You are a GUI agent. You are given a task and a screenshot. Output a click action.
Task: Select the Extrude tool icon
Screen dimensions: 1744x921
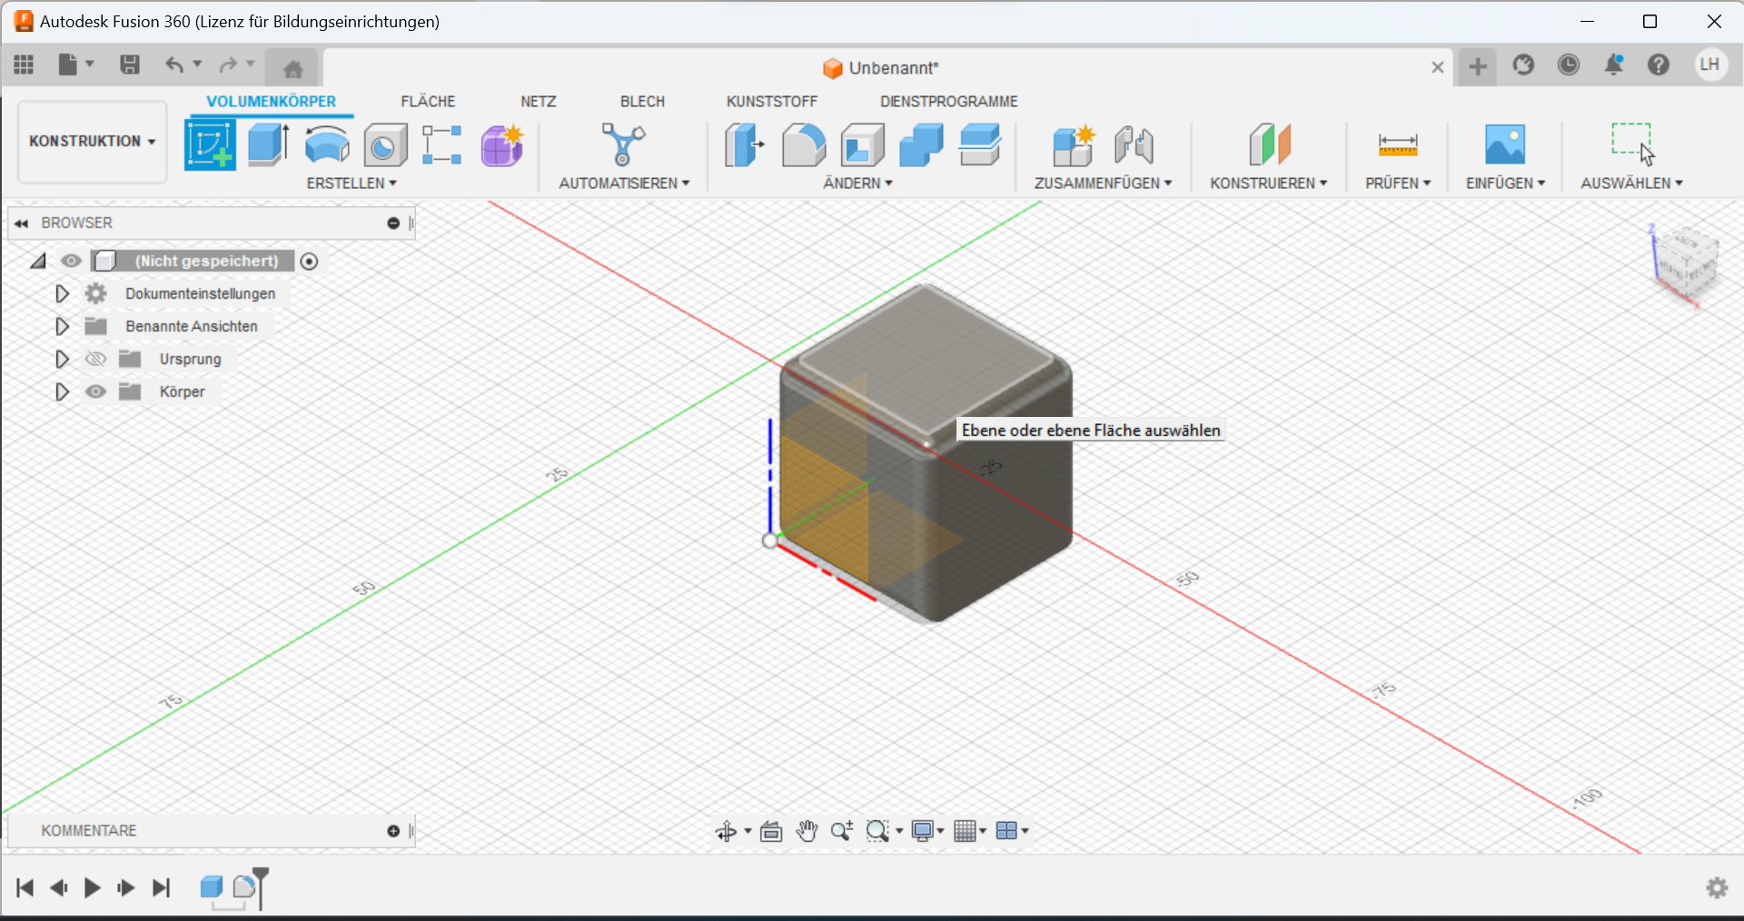tap(269, 144)
